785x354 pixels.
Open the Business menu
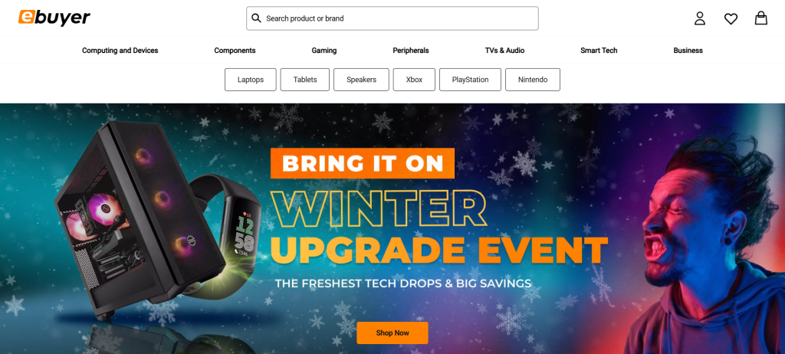688,51
